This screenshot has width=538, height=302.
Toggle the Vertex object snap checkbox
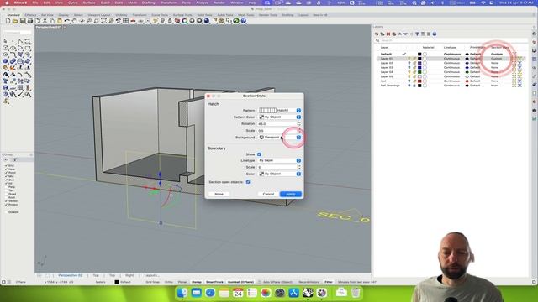[x=6, y=201]
